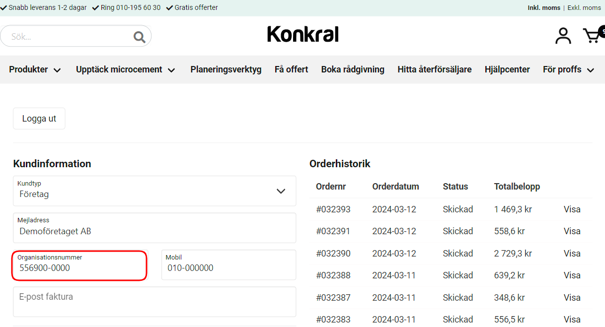Image resolution: width=605 pixels, height=327 pixels.
Task: Switch prices to Exkl. moms
Action: coord(584,8)
